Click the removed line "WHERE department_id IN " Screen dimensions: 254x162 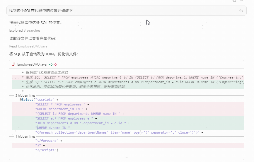[128, 109]
